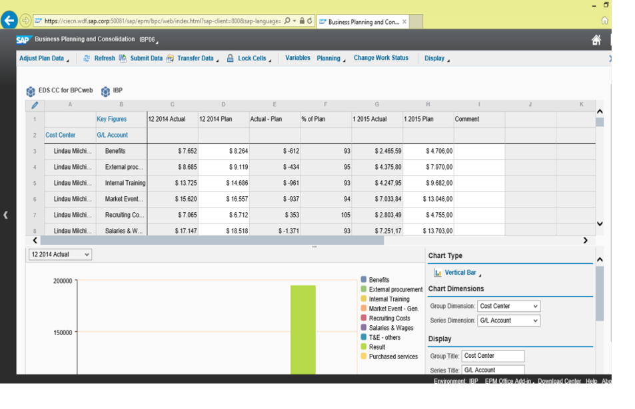This screenshot has height=409, width=635.
Task: Click the G/L Account header link
Action: pos(112,135)
